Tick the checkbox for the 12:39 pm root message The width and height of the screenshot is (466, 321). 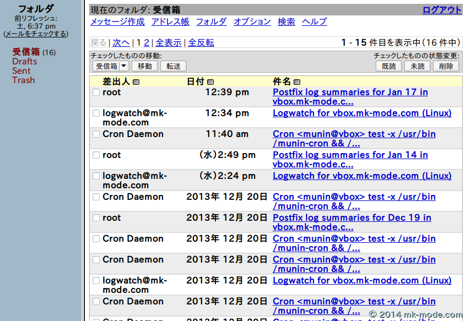pyautogui.click(x=96, y=93)
